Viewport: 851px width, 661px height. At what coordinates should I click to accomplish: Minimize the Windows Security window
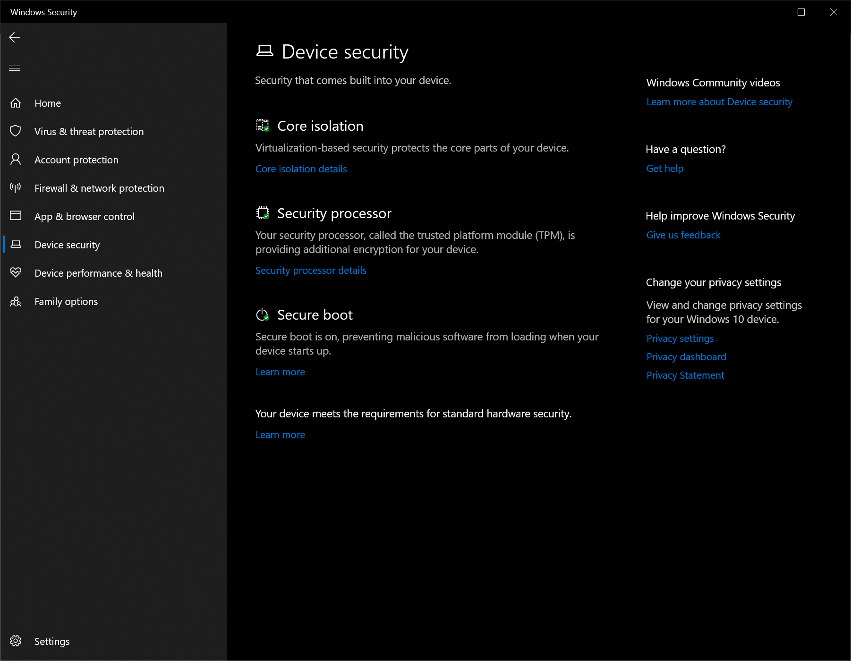point(768,12)
